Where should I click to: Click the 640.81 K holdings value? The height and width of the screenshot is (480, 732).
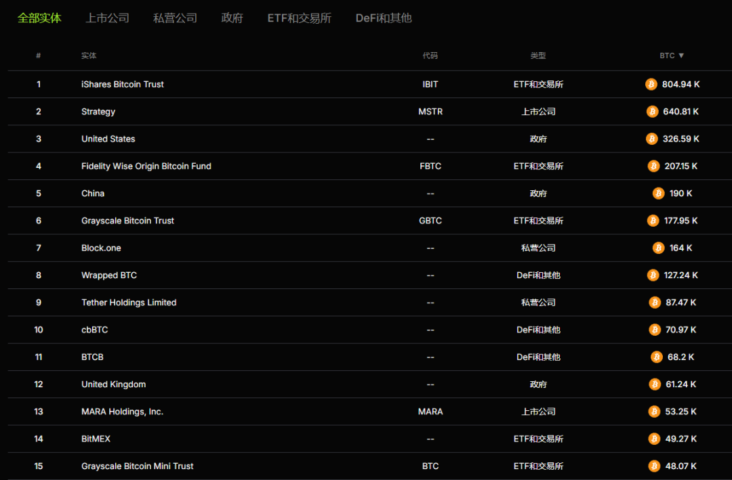tap(680, 112)
